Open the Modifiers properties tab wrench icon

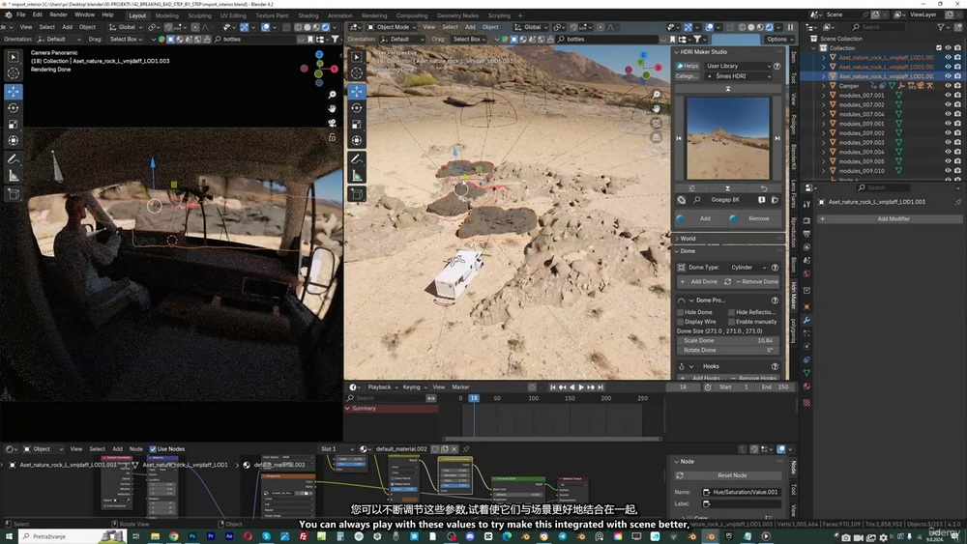point(806,321)
